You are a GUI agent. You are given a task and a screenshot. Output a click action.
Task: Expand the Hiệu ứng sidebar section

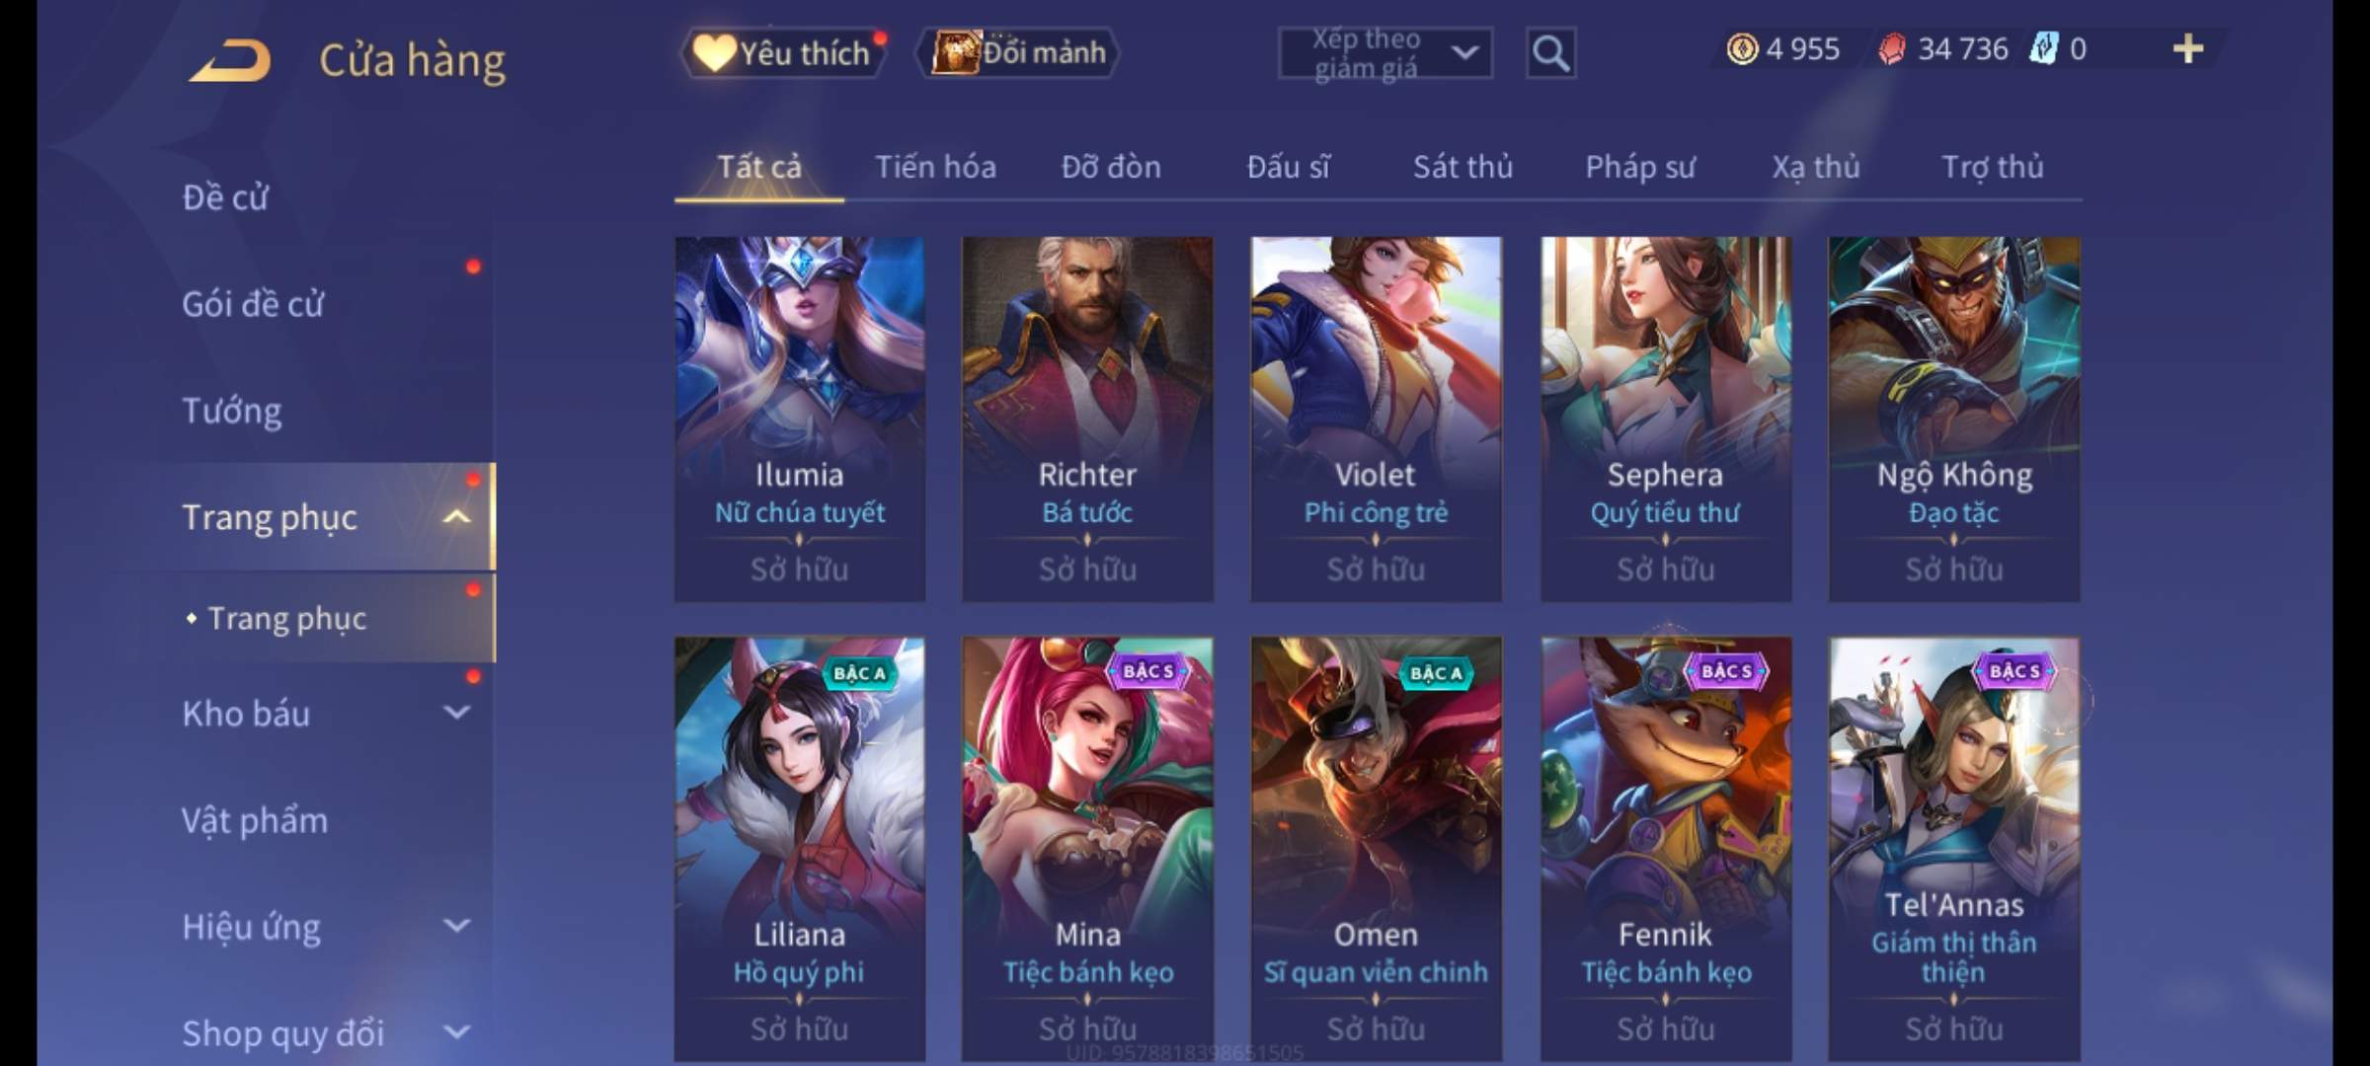click(457, 926)
